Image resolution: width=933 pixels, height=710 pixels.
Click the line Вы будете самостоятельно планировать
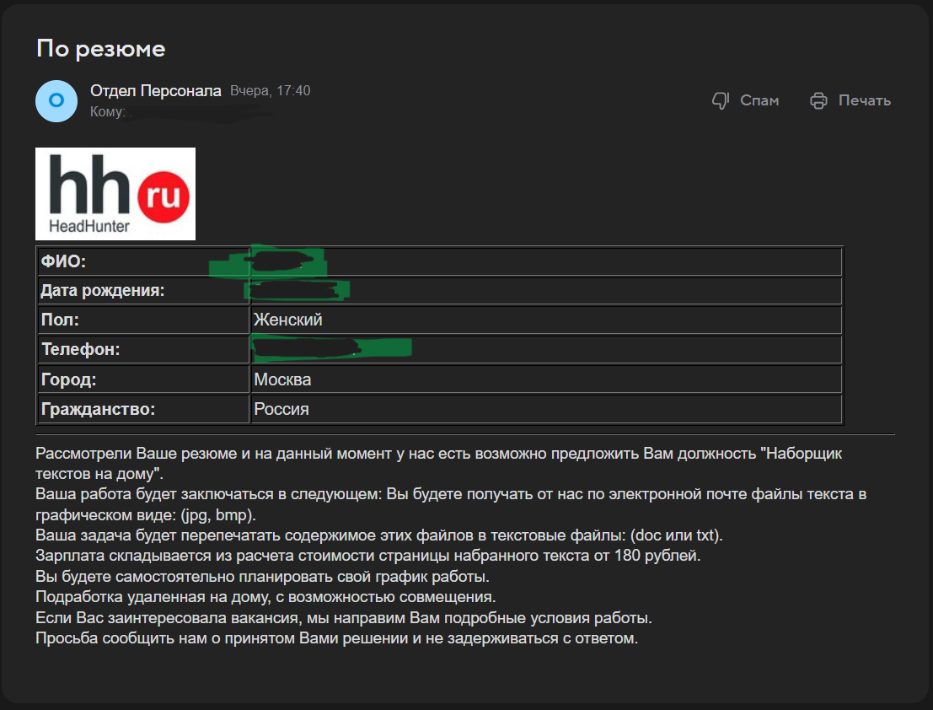click(262, 577)
